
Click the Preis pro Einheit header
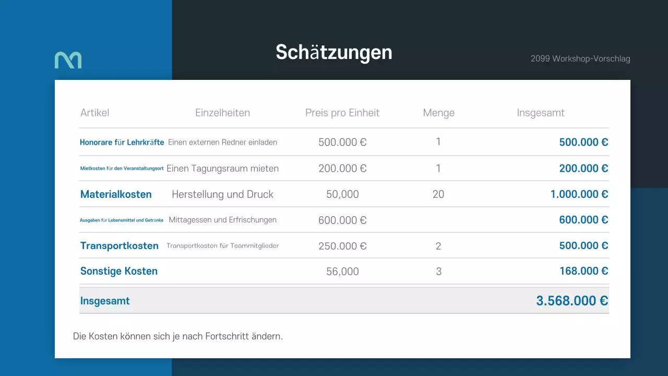coord(342,113)
